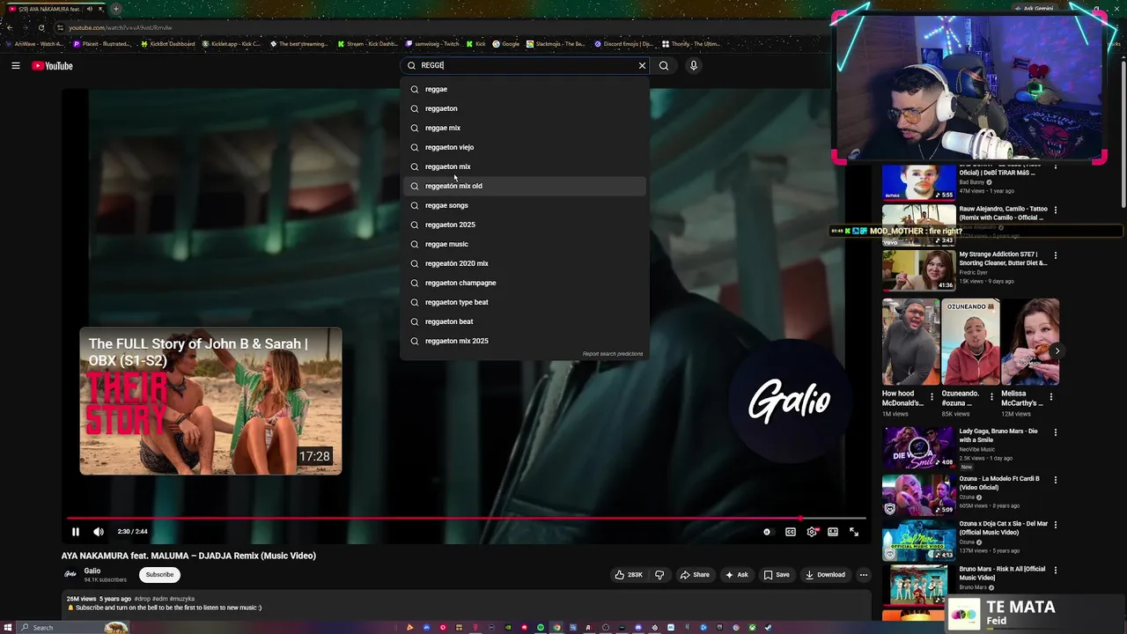
Task: Like the video with thumbs up
Action: click(x=629, y=575)
